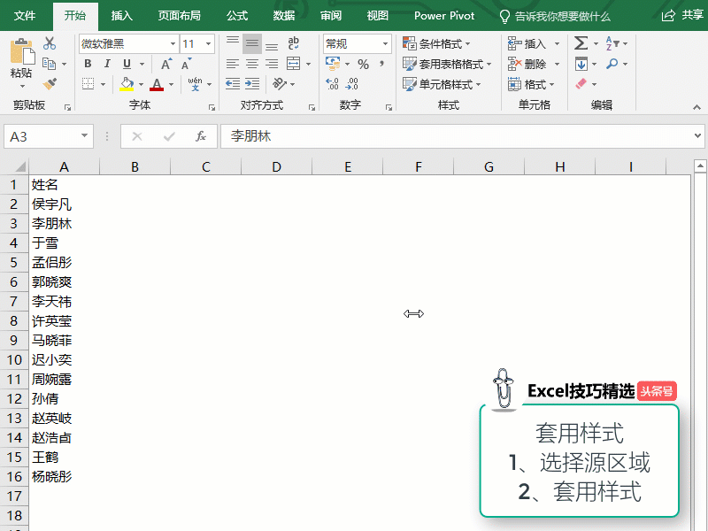Open the Name Box dropdown arrow
This screenshot has height=531, width=708.
coord(85,136)
